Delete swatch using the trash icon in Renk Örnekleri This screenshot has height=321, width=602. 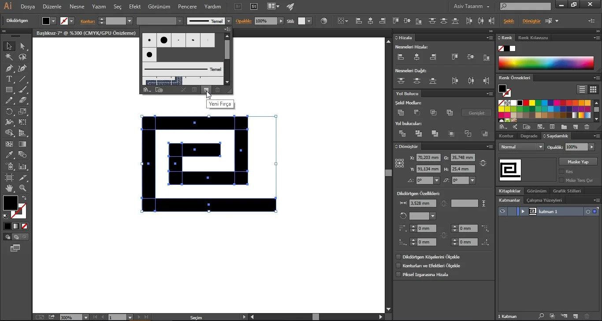(x=587, y=127)
